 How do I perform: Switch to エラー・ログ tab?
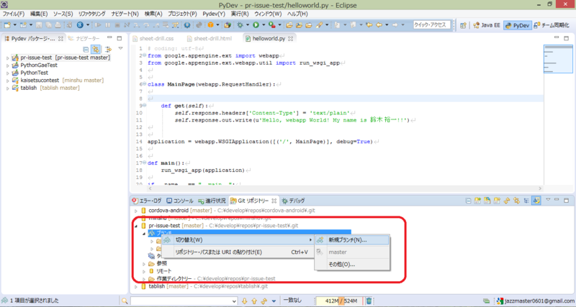point(147,201)
